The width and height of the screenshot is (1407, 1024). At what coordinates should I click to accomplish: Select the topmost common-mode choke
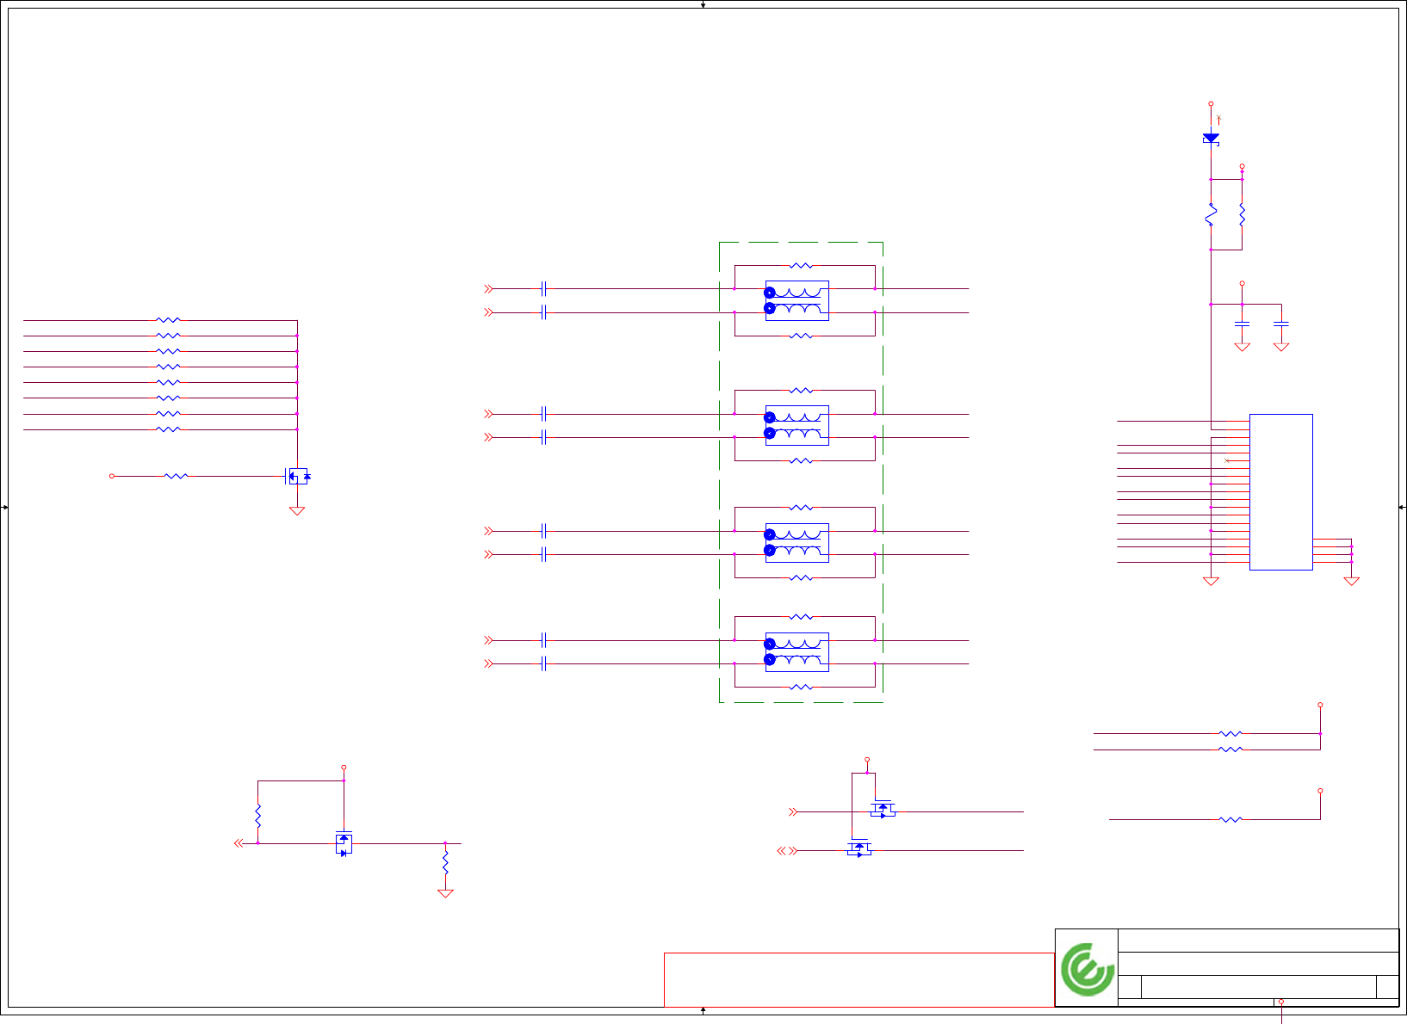coord(797,300)
